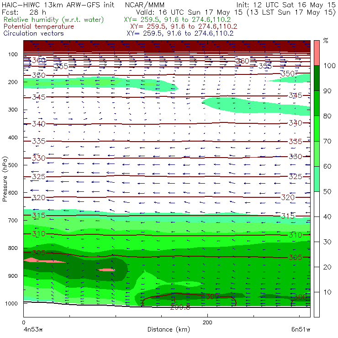
Task: Click the 80–90% green colorbar segment
Action: (x=317, y=103)
